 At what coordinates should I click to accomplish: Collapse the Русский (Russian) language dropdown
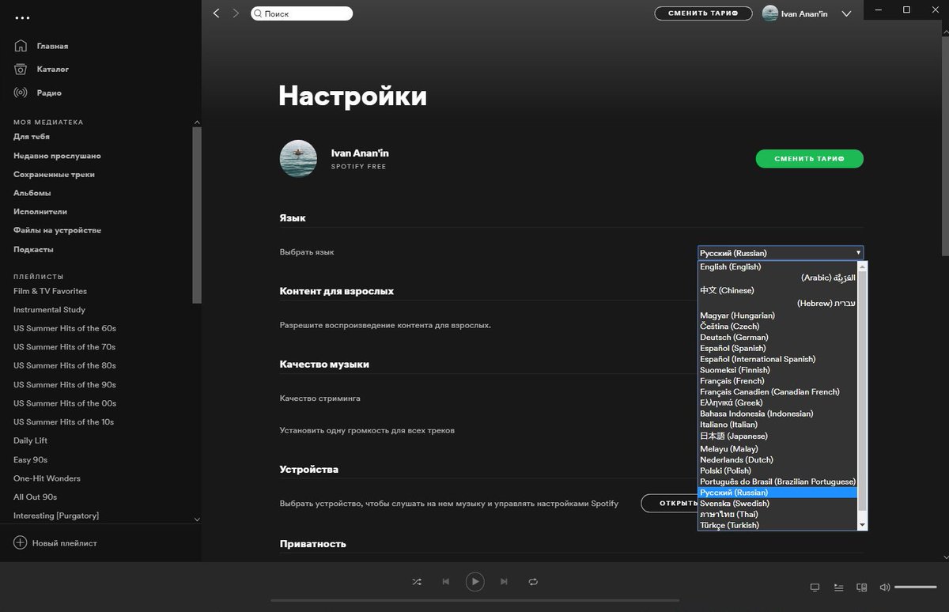click(781, 253)
